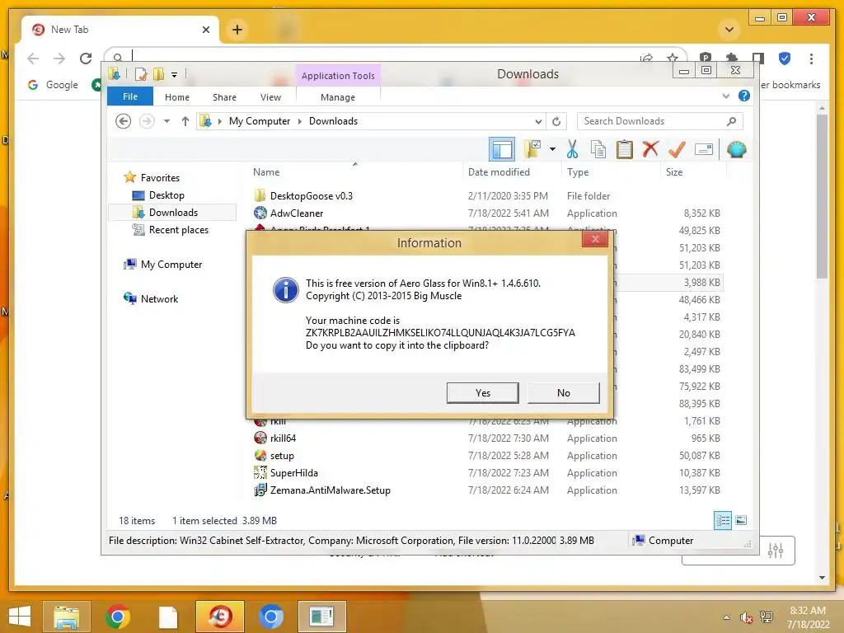844x633 pixels.
Task: Select the SuperHilda file
Action: (294, 472)
